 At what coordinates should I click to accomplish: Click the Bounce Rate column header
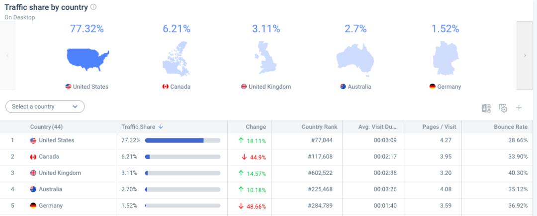click(x=510, y=127)
